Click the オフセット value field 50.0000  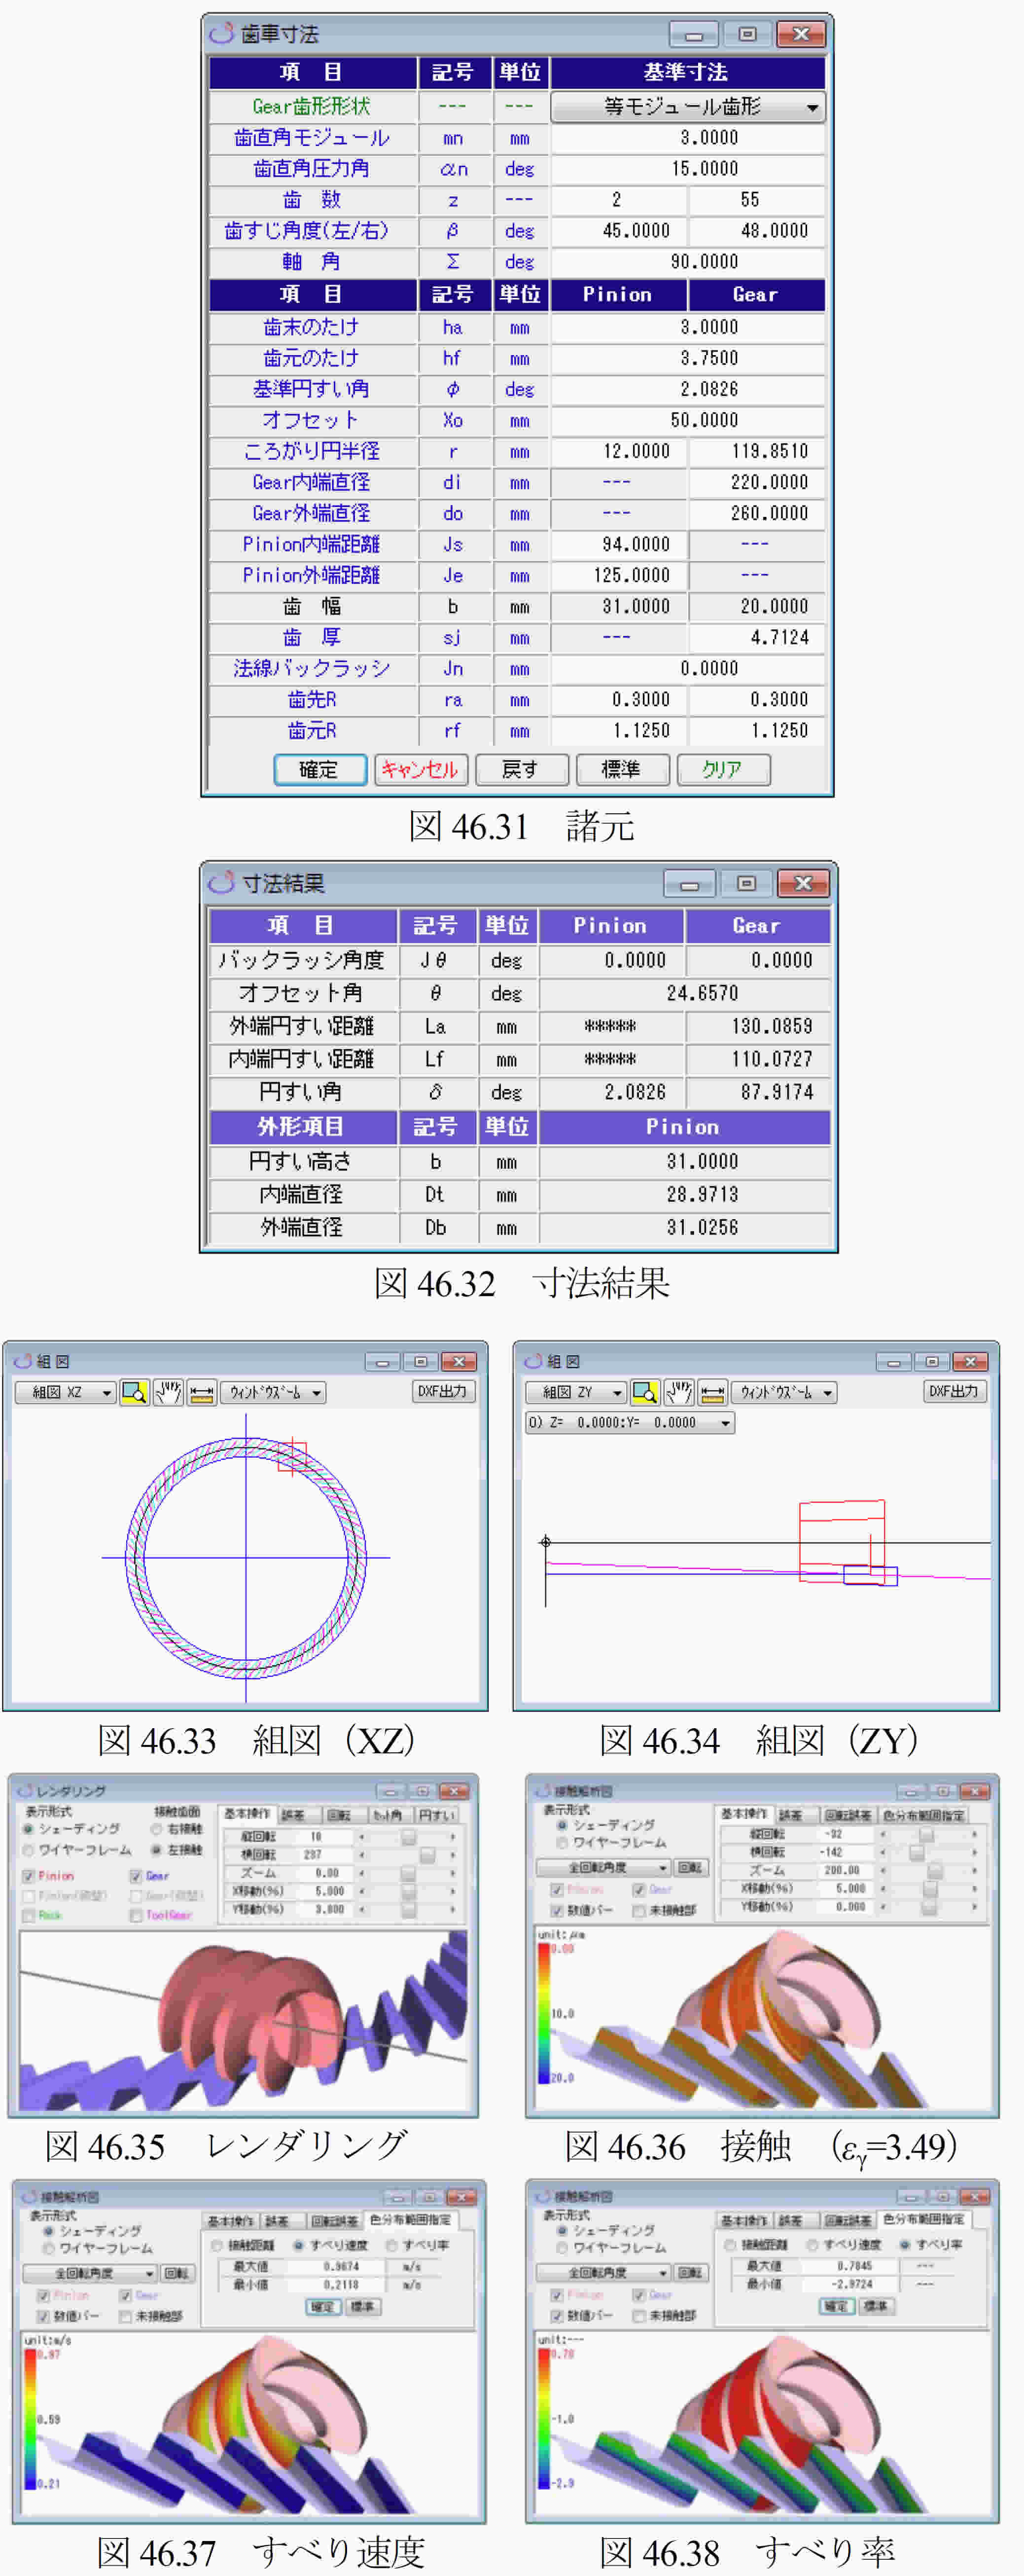point(687,420)
